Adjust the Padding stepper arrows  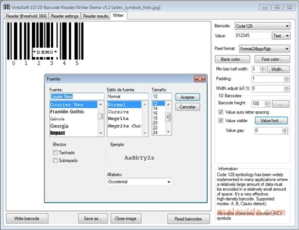pyautogui.click(x=287, y=78)
